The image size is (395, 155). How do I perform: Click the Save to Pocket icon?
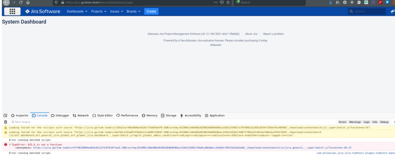[x=222, y=2]
